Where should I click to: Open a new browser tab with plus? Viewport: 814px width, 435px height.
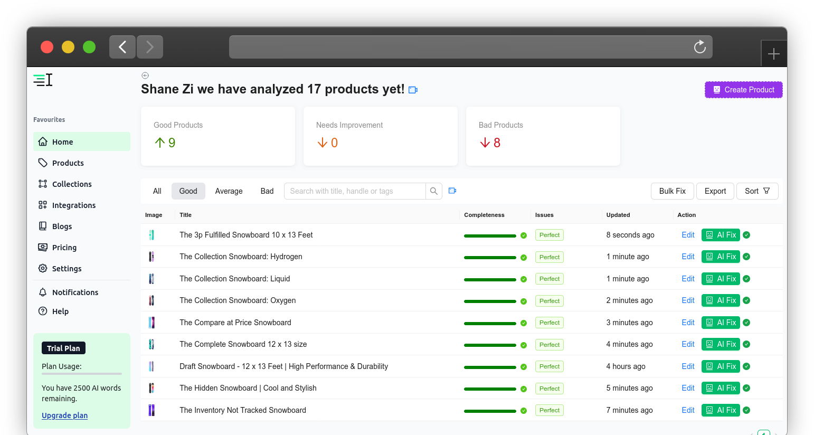point(774,54)
